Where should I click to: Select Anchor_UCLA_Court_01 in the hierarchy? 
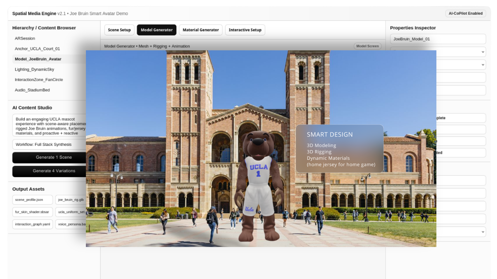tap(37, 49)
